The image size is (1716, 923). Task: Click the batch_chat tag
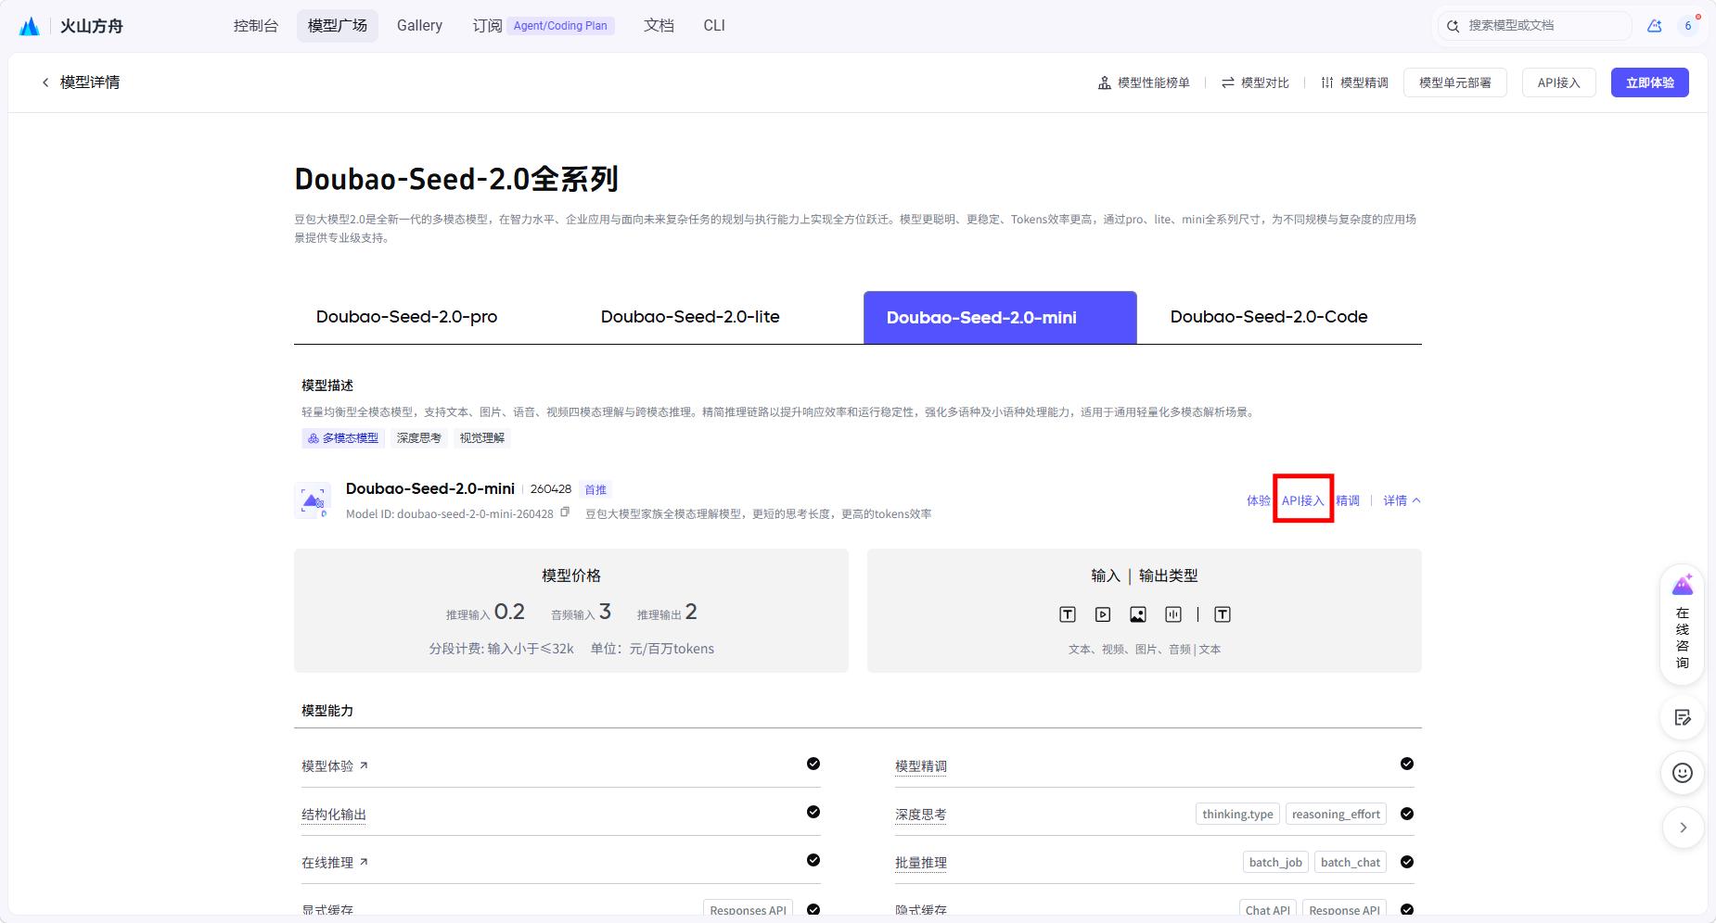(x=1351, y=862)
